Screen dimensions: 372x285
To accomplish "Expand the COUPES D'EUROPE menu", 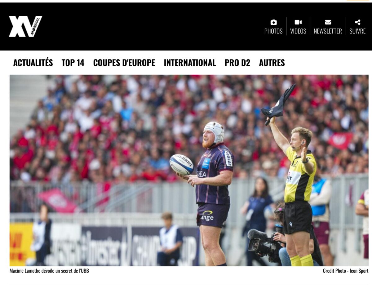I will [124, 63].
